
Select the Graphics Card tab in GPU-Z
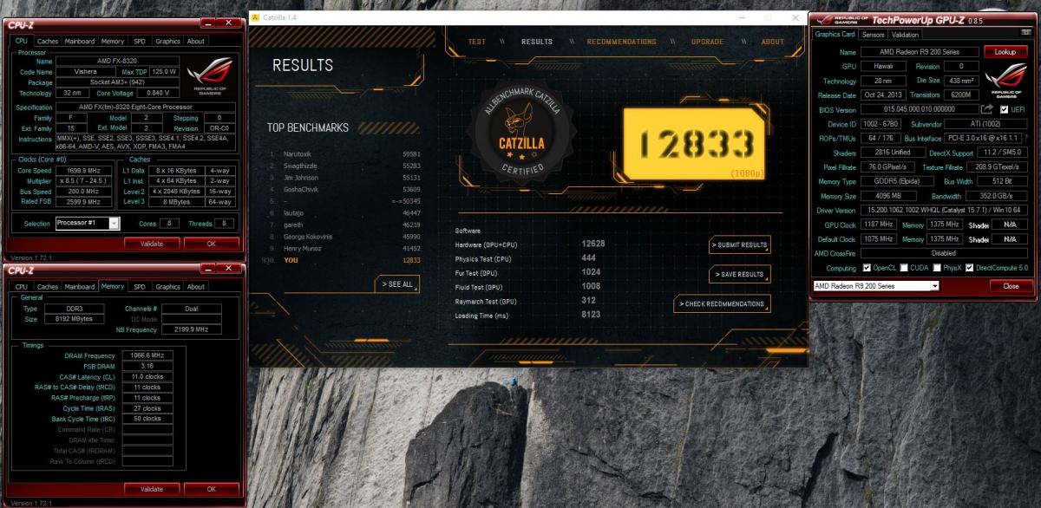835,35
